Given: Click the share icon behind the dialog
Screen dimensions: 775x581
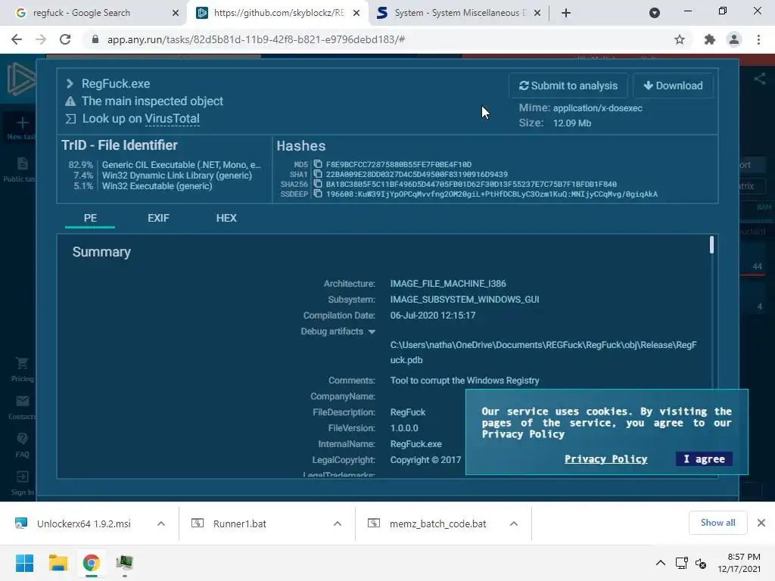Looking at the screenshot, I should [760, 79].
